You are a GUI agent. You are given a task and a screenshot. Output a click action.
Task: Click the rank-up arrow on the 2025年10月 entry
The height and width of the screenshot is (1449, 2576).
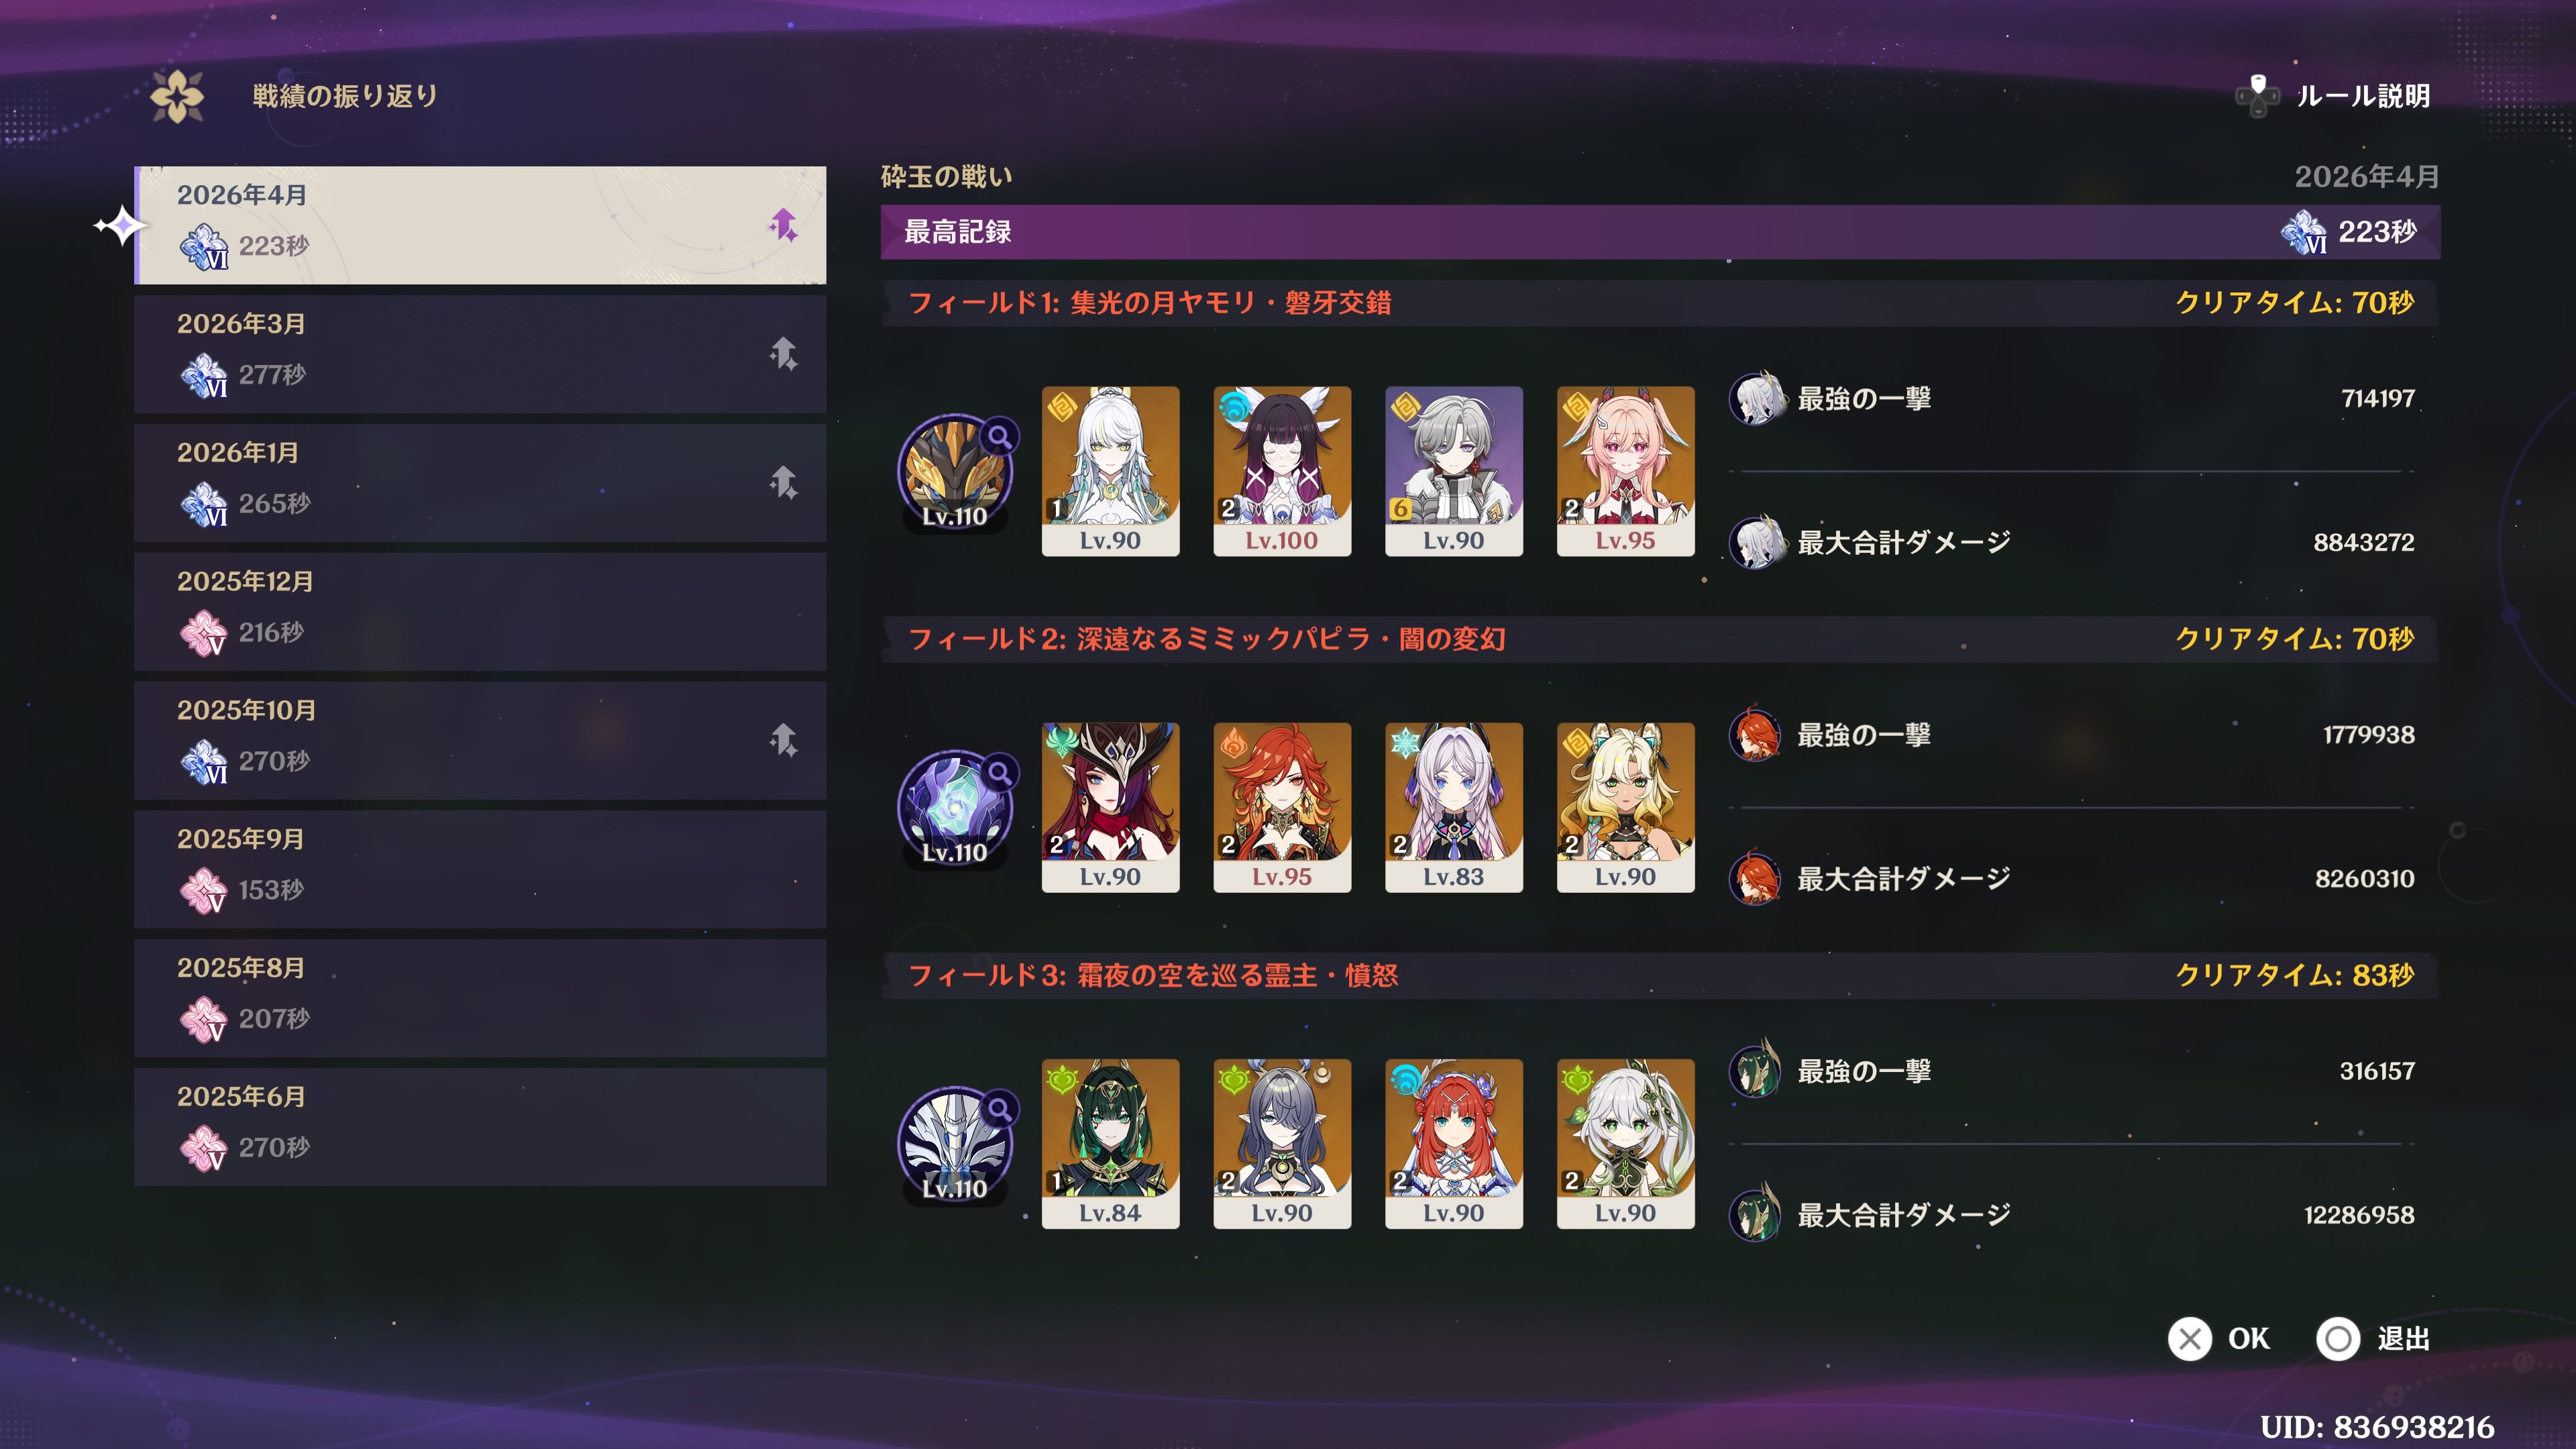[x=783, y=740]
